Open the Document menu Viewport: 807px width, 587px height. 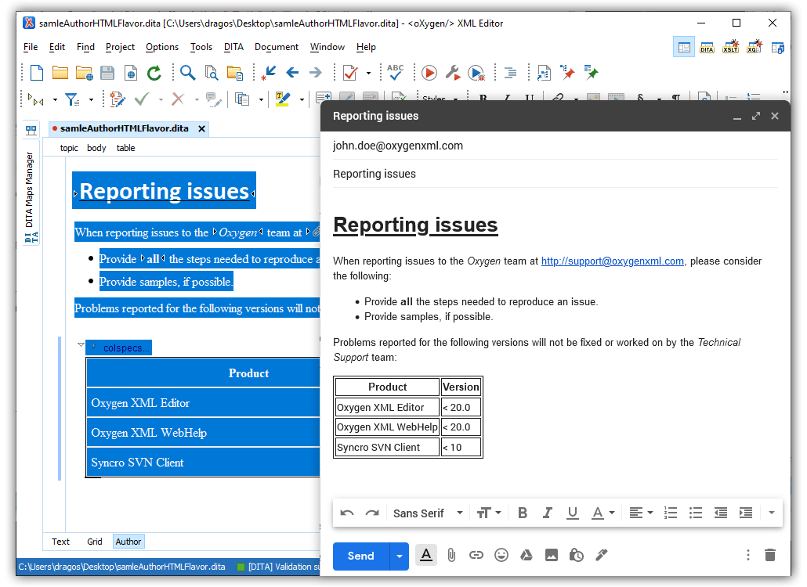point(277,47)
